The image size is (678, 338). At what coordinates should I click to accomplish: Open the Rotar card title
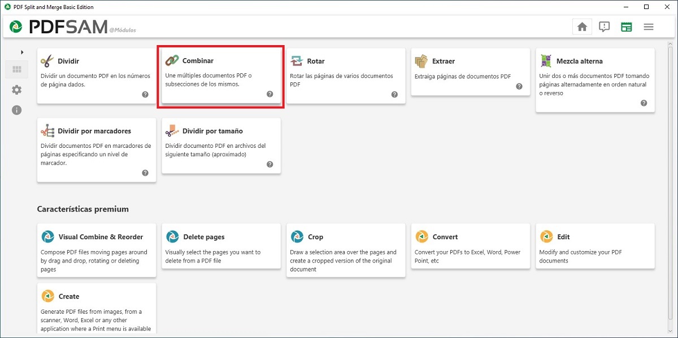point(316,61)
